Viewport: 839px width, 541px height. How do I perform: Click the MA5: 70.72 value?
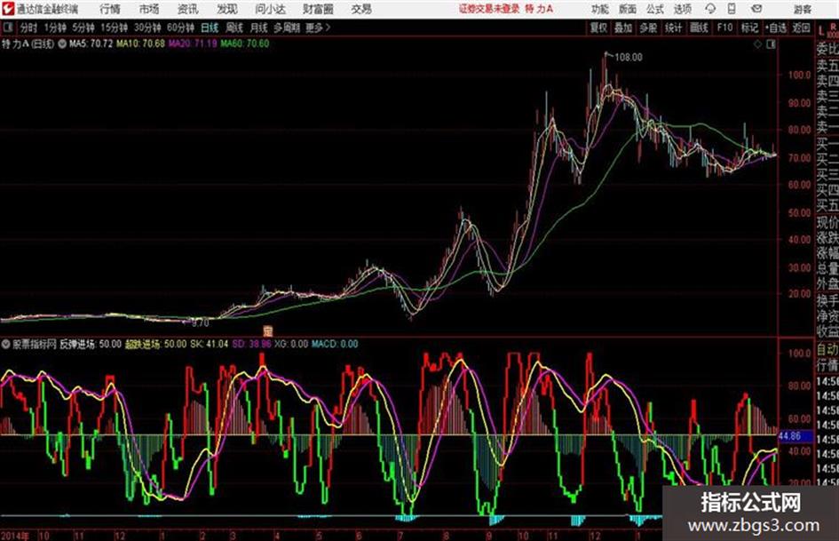point(91,44)
